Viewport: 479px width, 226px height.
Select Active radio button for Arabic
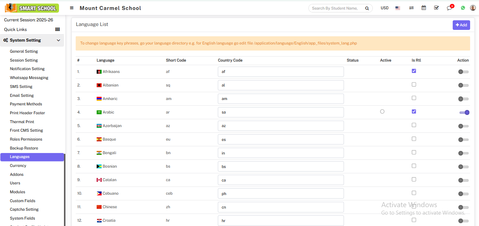[382, 111]
